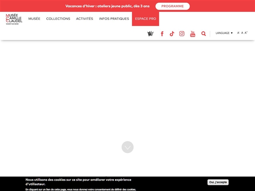Go to the YouTube channel icon
255x191 pixels.
(192, 34)
